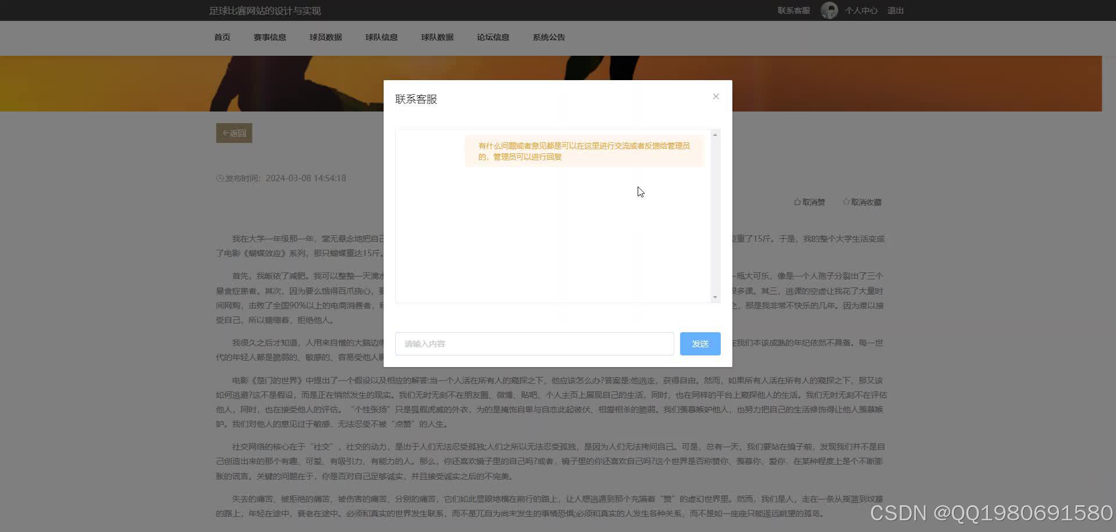Screen dimensions: 1116x532
Task: Click 联系客服 in the top bar
Action: (x=793, y=10)
